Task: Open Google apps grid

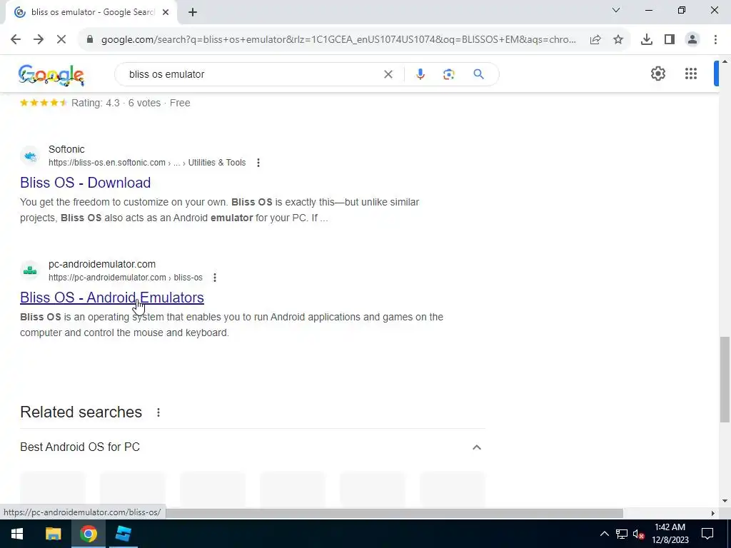Action: point(691,73)
